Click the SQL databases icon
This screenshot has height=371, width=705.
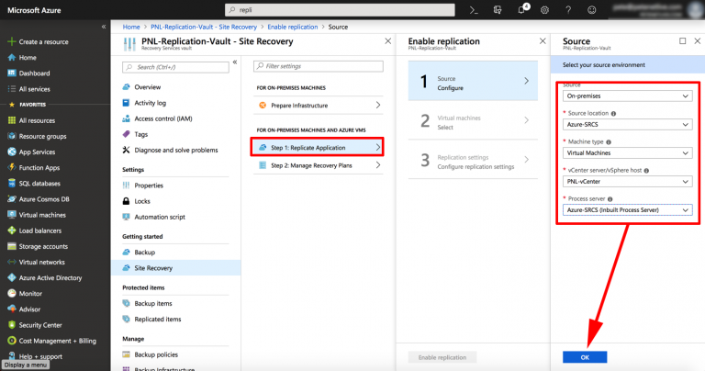pyautogui.click(x=12, y=184)
